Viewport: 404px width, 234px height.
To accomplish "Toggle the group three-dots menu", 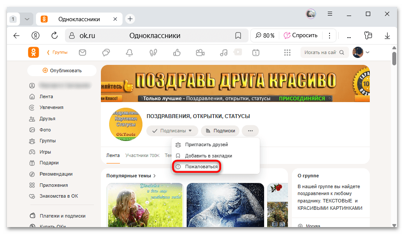I will tap(250, 131).
